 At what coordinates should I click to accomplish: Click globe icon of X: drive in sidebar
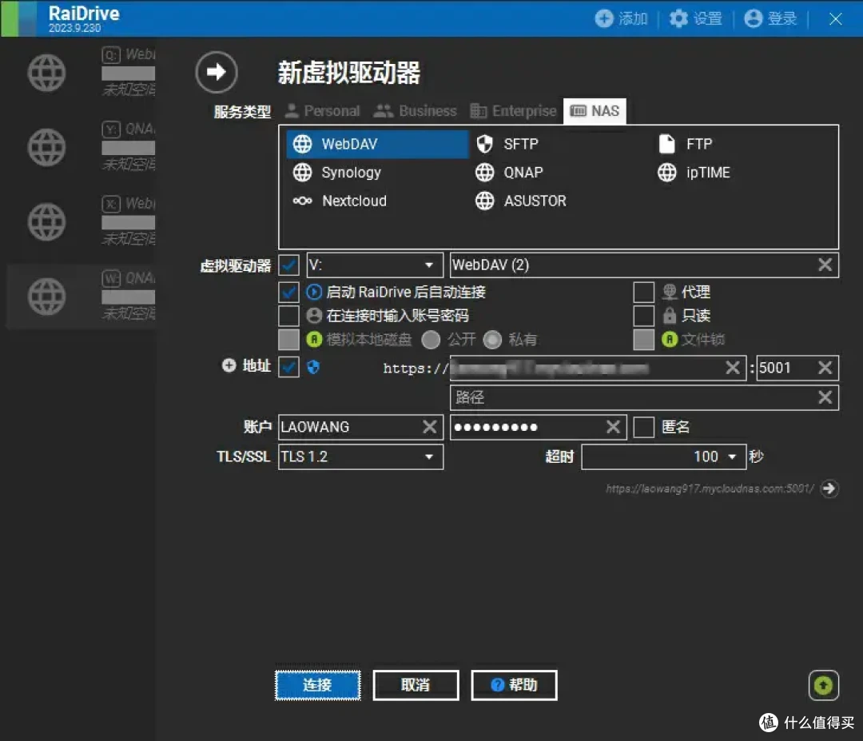point(47,222)
